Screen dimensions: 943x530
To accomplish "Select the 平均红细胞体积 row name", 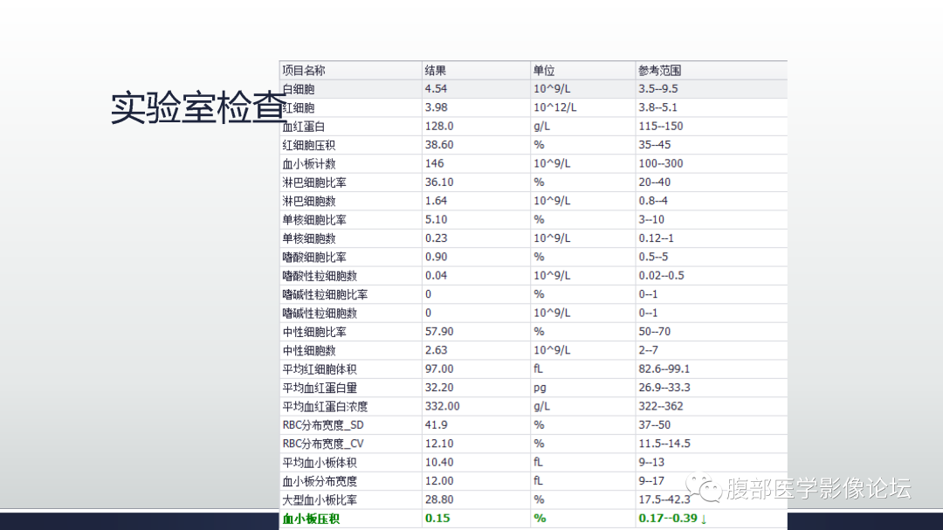I will pos(320,368).
